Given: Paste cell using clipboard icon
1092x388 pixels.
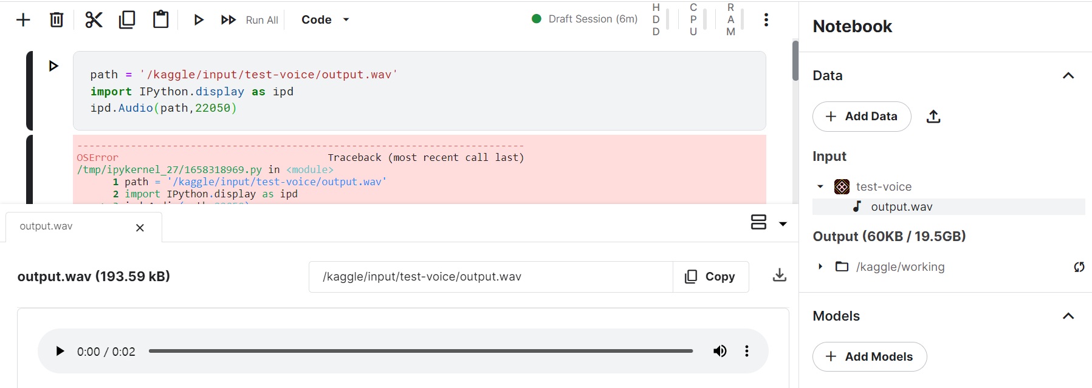Looking at the screenshot, I should 160,20.
